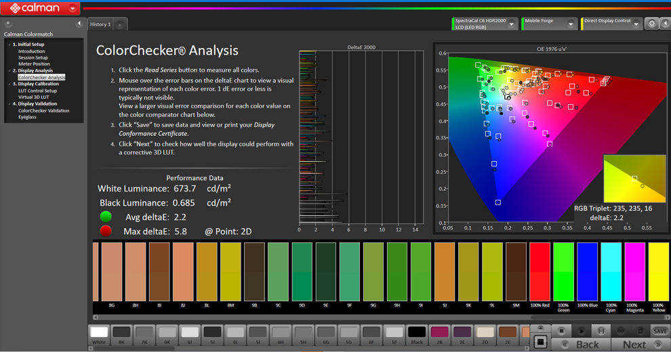Switch to the History 1 tab

100,24
